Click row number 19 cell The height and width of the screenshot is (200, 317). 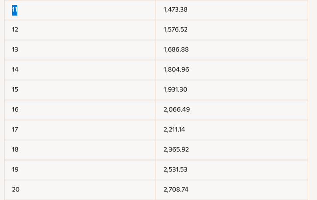[x=15, y=169]
